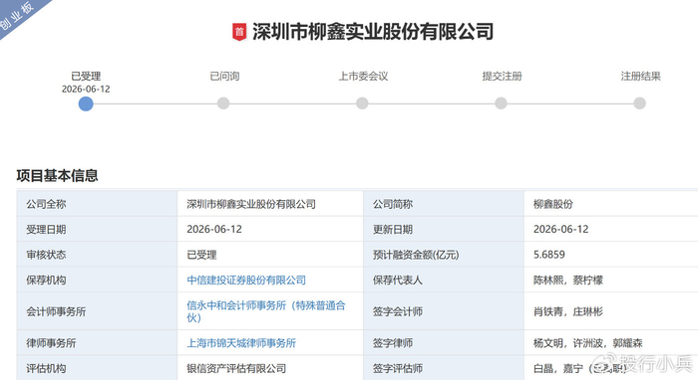Open the 上海市锦天城律师事务所 link
The height and width of the screenshot is (380, 698).
[241, 343]
